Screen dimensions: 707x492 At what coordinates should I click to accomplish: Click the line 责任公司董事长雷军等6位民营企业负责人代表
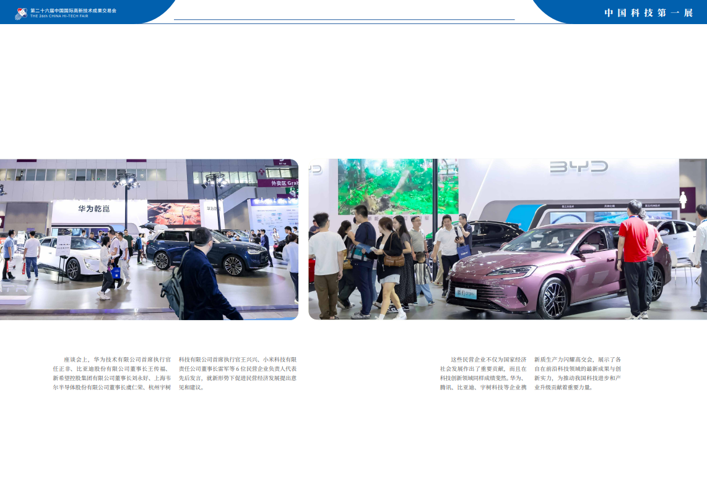click(238, 368)
